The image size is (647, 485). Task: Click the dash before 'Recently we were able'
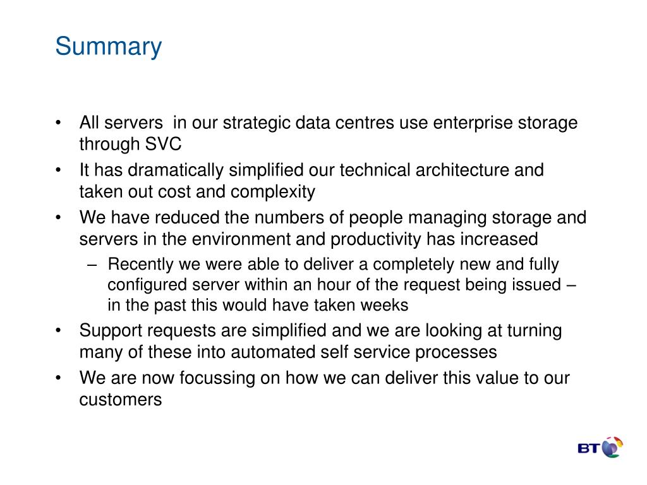click(92, 265)
